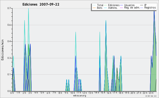Click the '23 h' x-axis label
159x98 pixels.
point(151,93)
